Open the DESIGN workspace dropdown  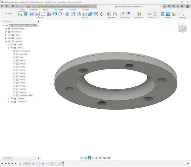tap(9, 14)
